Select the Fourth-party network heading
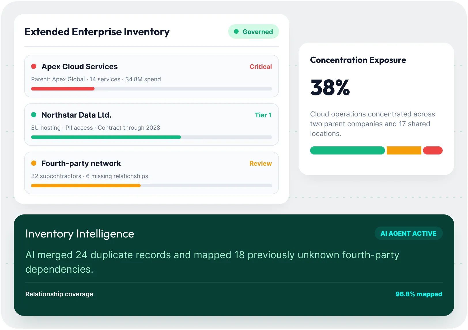The height and width of the screenshot is (330, 468). pyautogui.click(x=81, y=163)
